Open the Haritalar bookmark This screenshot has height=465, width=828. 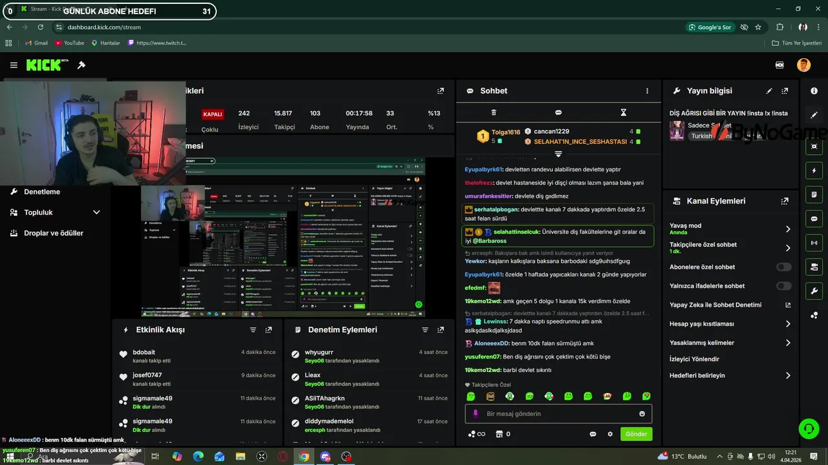pos(105,43)
